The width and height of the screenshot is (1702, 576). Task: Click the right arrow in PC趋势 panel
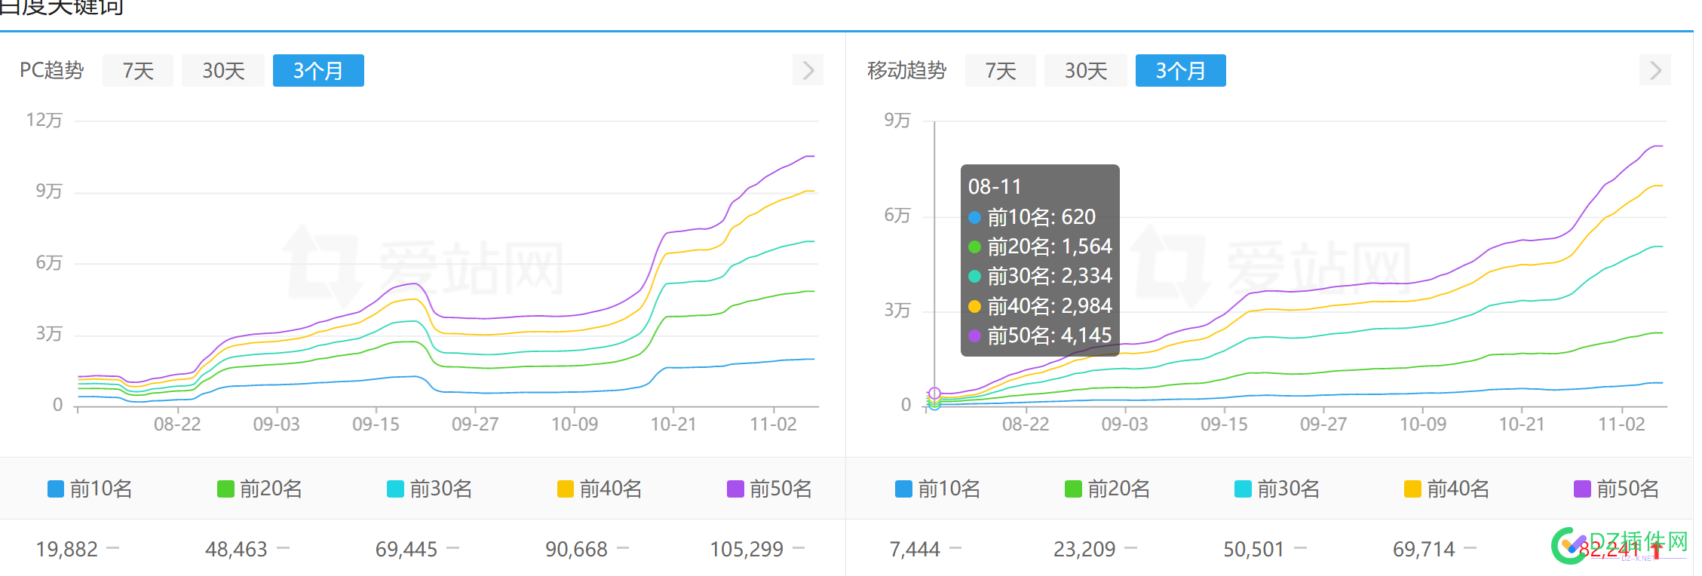pos(808,70)
